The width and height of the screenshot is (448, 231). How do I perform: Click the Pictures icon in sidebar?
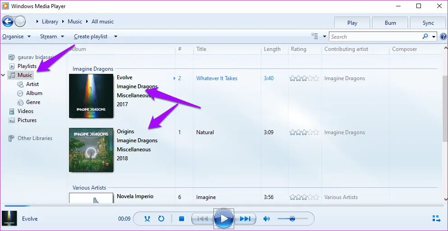[x=12, y=120]
